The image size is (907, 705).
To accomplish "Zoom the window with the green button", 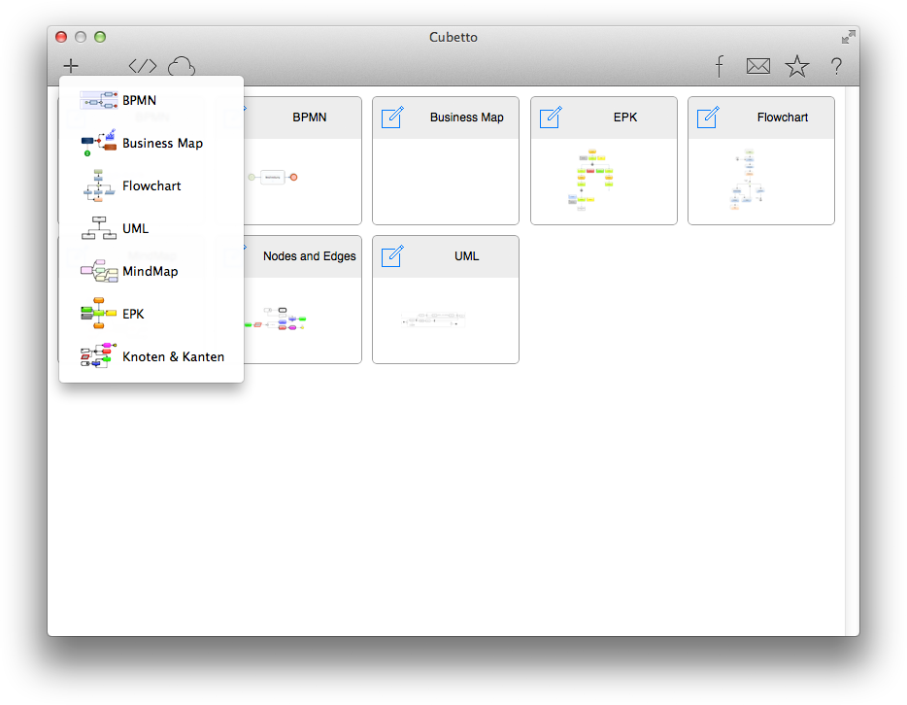I will point(100,37).
